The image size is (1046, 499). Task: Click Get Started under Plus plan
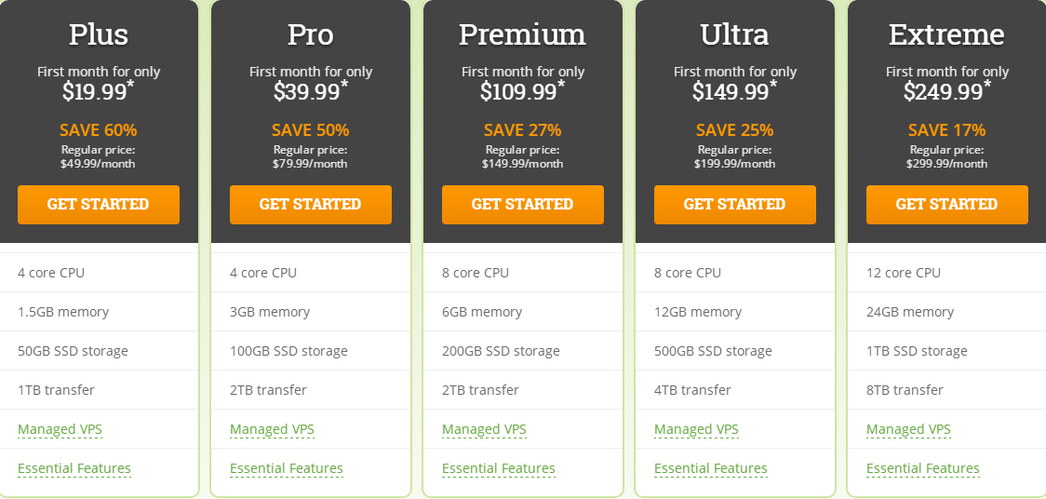coord(98,205)
